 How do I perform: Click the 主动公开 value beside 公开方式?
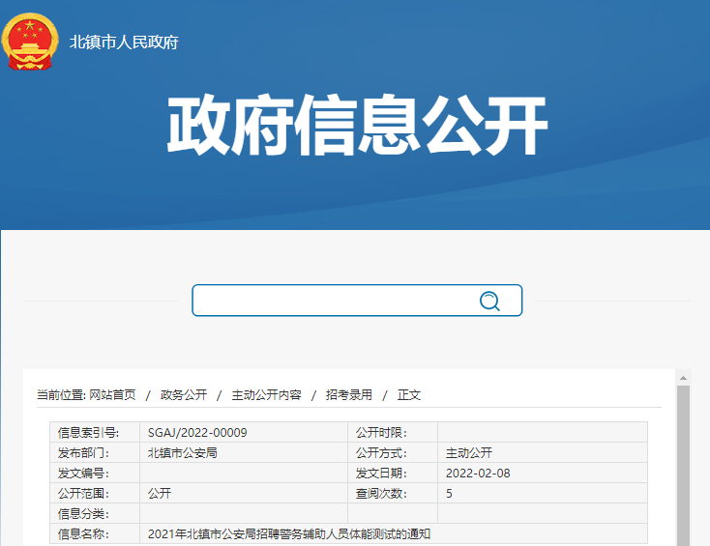(x=469, y=453)
